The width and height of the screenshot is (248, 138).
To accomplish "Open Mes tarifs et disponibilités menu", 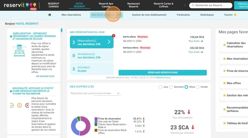I will [x=106, y=15].
